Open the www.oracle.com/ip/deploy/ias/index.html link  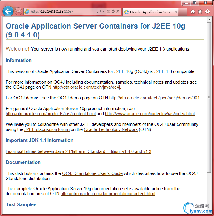[150, 114]
